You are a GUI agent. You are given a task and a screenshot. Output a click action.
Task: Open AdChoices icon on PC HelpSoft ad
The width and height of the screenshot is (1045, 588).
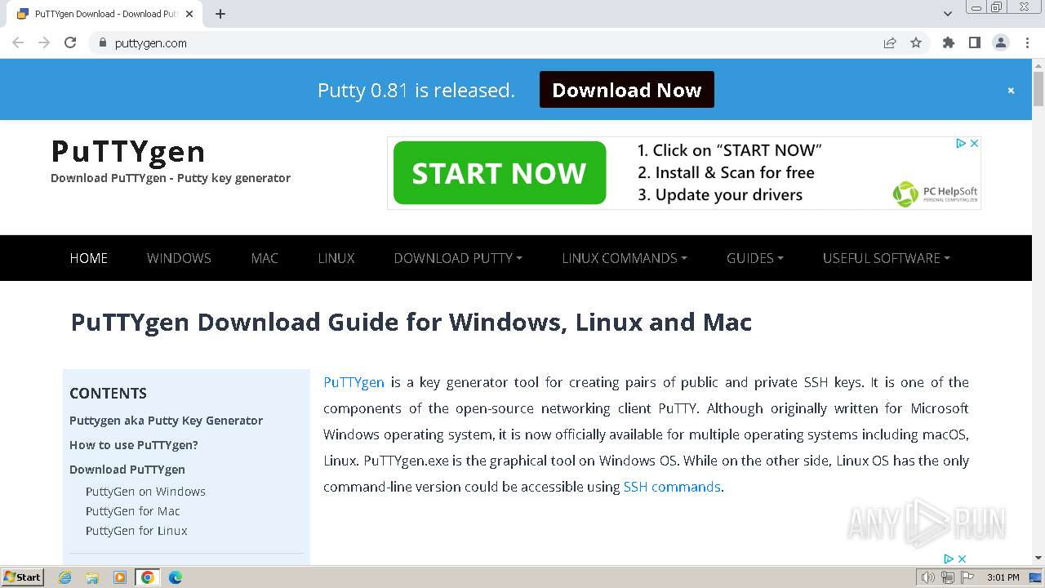coord(962,143)
